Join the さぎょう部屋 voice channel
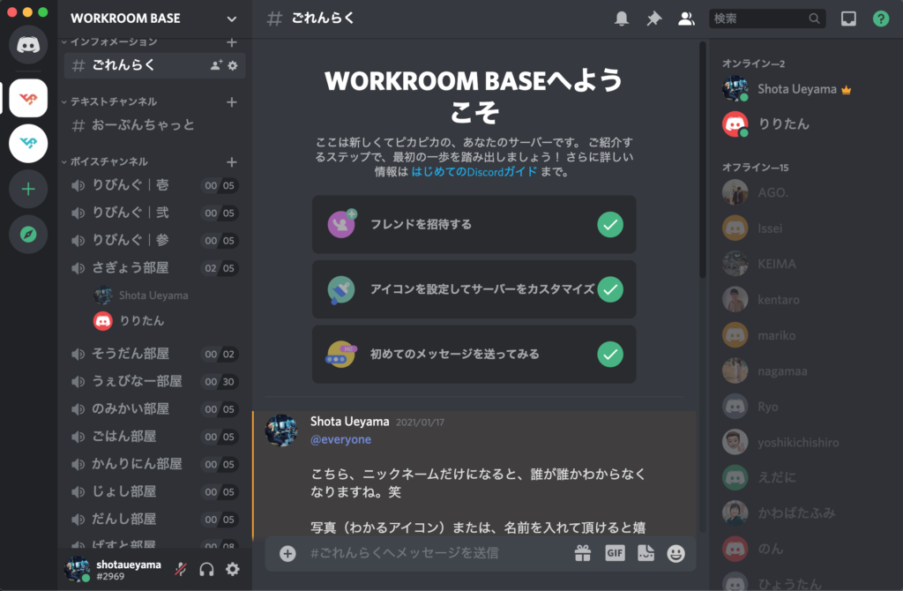The image size is (903, 591). click(155, 268)
